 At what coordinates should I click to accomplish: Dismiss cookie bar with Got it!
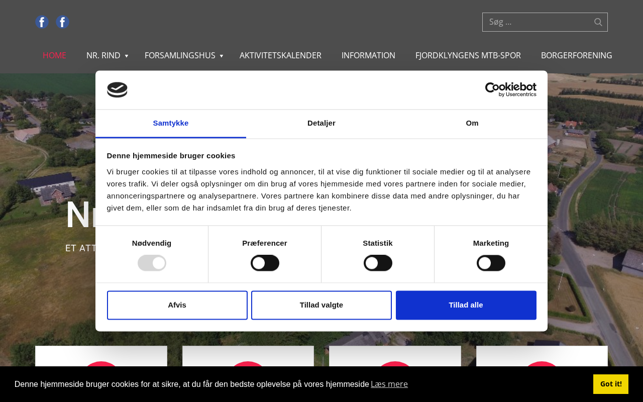point(611,384)
